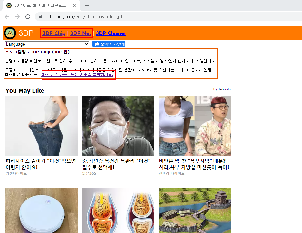The image size is (302, 233).
Task: Open the 허리사이즈 줄이기 article image
Action: click(41, 126)
